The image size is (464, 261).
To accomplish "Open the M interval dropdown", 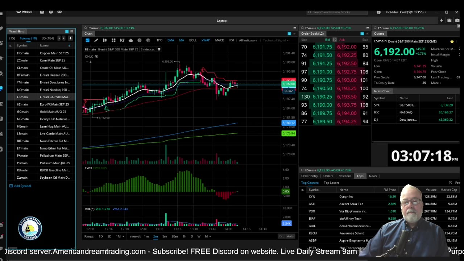I will pos(207,236).
